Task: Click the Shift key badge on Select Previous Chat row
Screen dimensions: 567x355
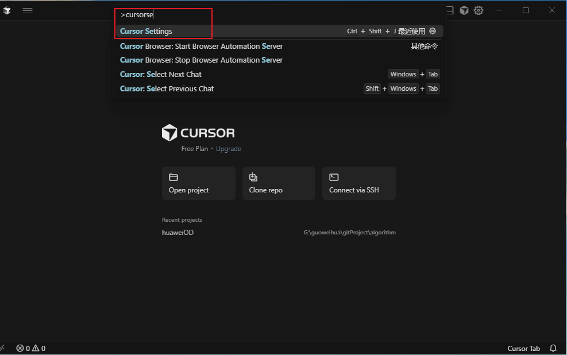Action: (372, 88)
